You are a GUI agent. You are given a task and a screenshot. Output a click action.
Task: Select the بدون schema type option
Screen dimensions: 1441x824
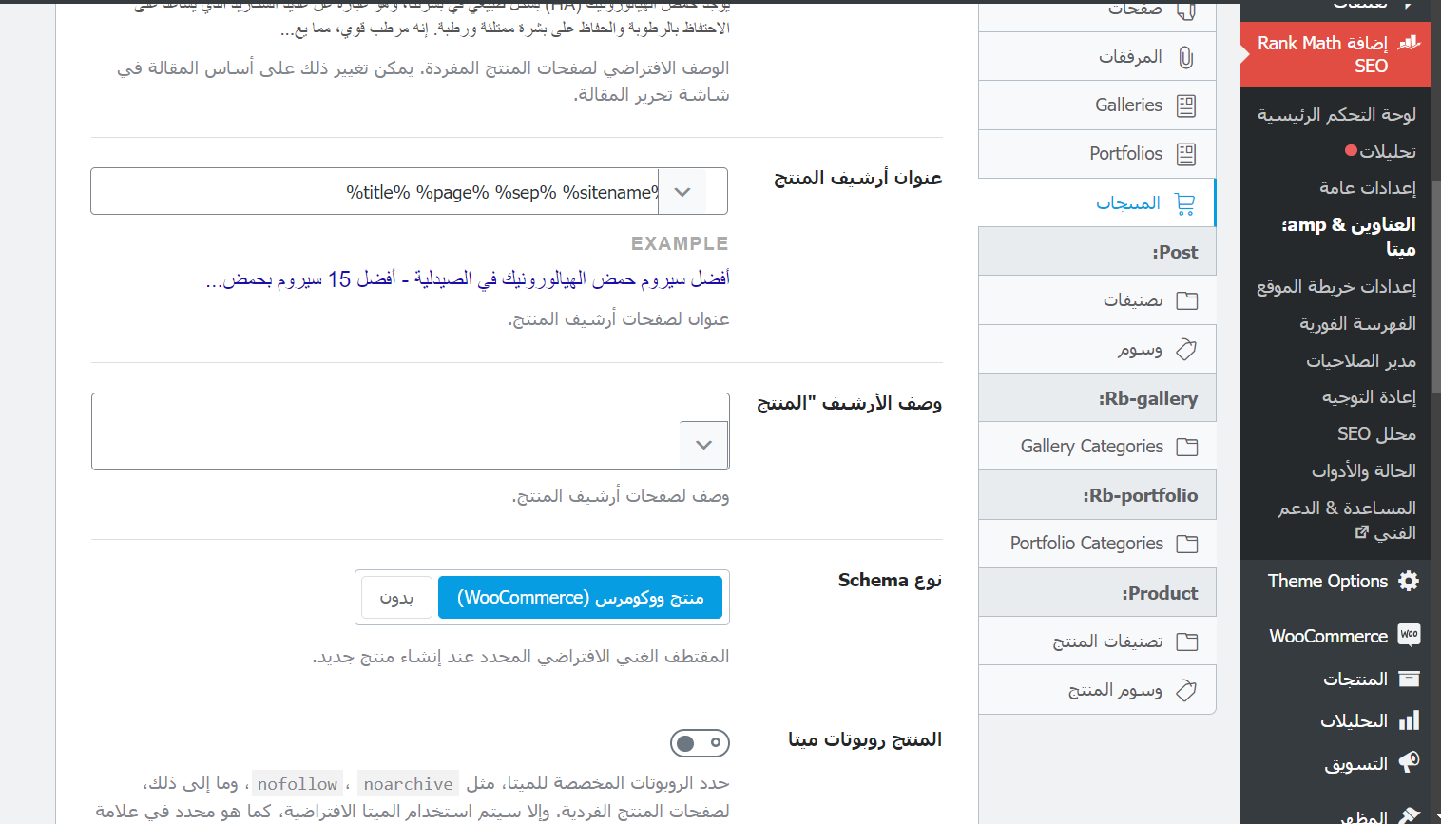coord(396,598)
